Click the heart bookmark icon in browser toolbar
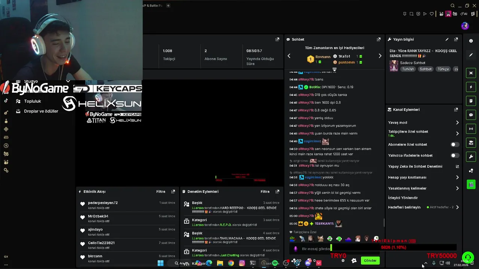The width and height of the screenshot is (479, 269). pos(431,14)
